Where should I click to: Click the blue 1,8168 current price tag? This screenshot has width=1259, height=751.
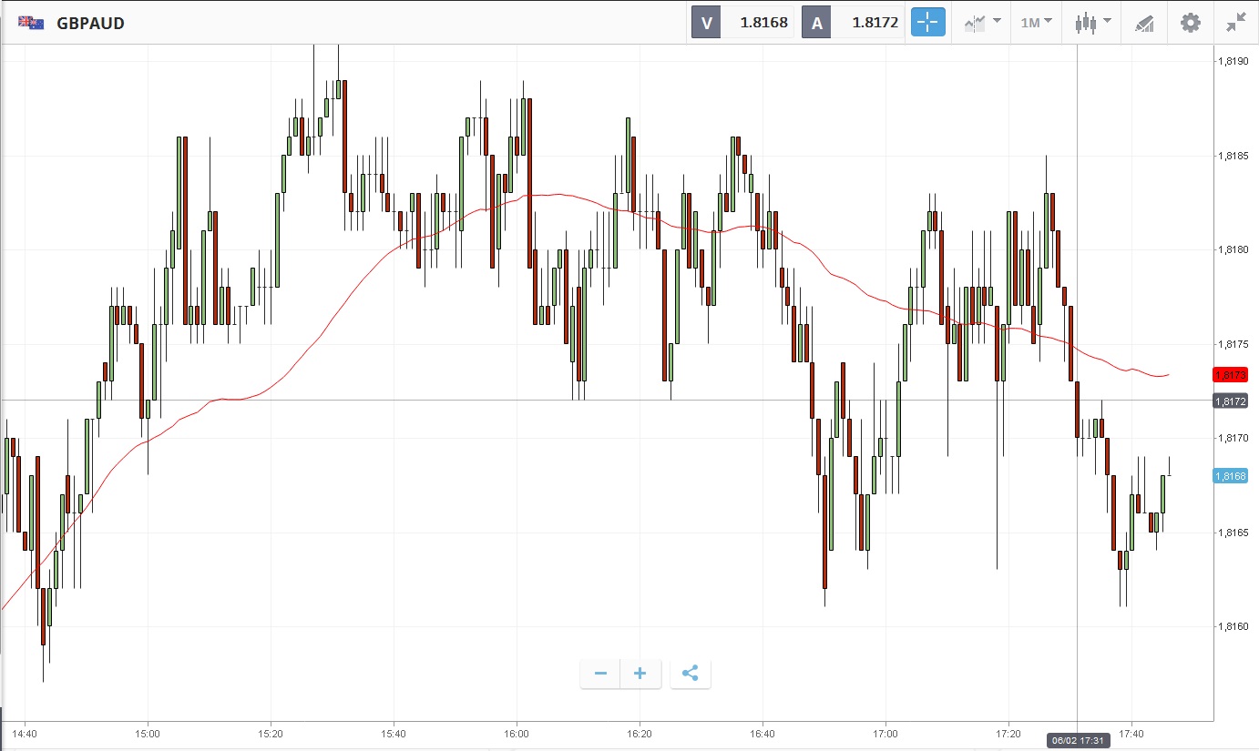click(x=1230, y=475)
